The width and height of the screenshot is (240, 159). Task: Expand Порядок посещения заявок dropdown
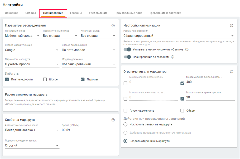click(32, 146)
